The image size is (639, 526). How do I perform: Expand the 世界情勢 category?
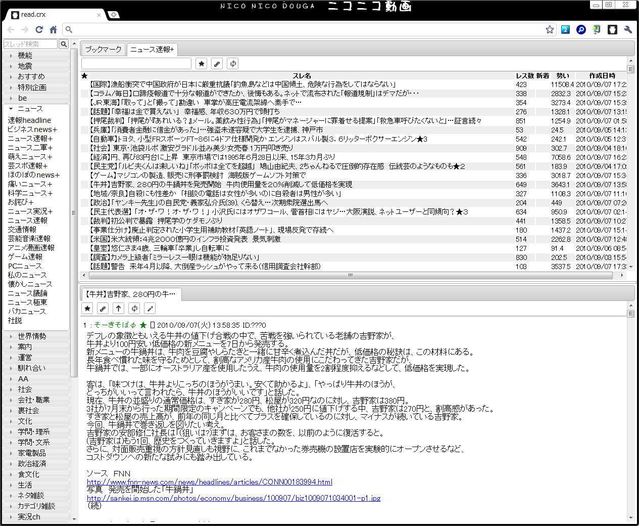tap(36, 336)
